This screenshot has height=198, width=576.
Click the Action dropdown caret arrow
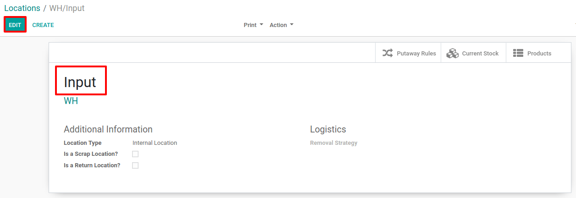tap(292, 25)
